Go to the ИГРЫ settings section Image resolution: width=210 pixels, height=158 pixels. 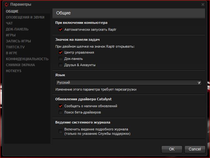point(11,35)
